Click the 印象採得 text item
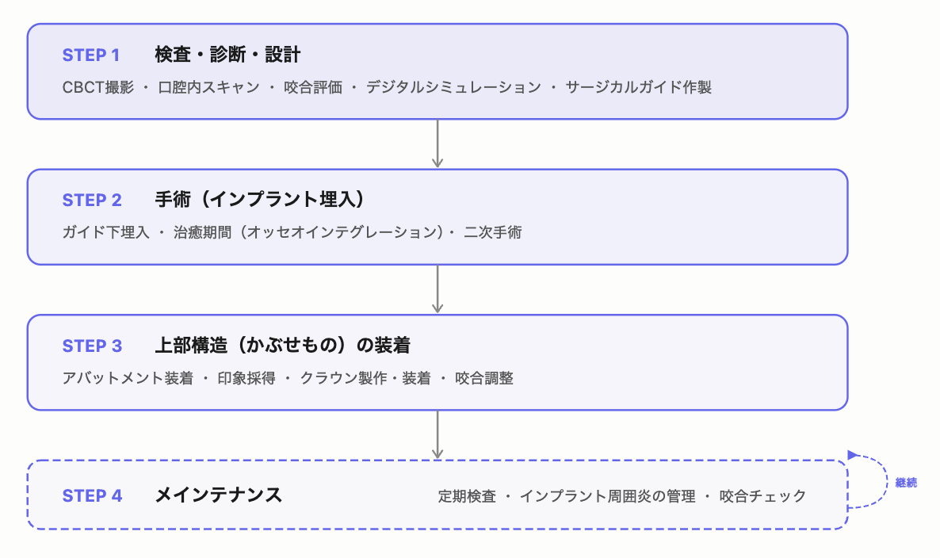 click(246, 378)
